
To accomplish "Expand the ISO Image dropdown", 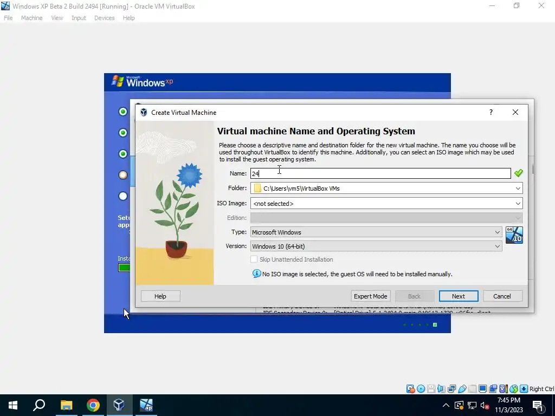I will tap(518, 204).
